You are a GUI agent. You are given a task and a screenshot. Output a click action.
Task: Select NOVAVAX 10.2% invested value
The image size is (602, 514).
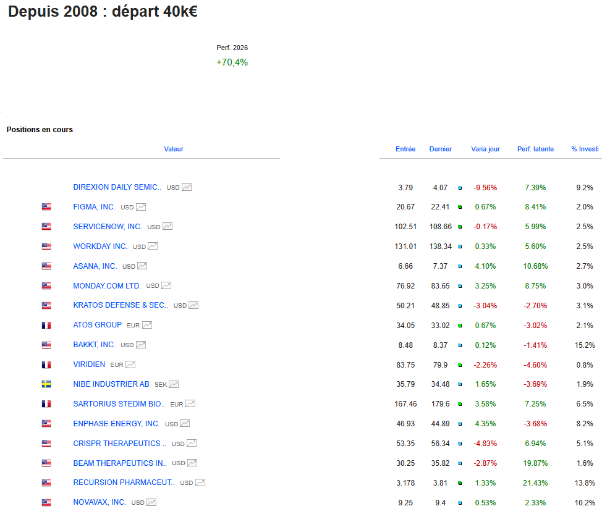coord(585,502)
